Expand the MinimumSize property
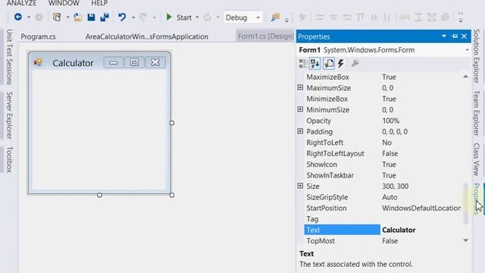485x273 pixels. click(x=300, y=109)
